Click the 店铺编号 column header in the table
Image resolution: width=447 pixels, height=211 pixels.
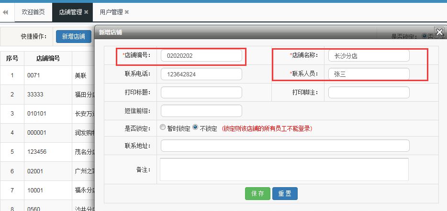[48, 58]
